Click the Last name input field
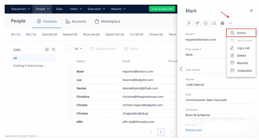The height and width of the screenshot is (140, 259). click(x=206, y=70)
